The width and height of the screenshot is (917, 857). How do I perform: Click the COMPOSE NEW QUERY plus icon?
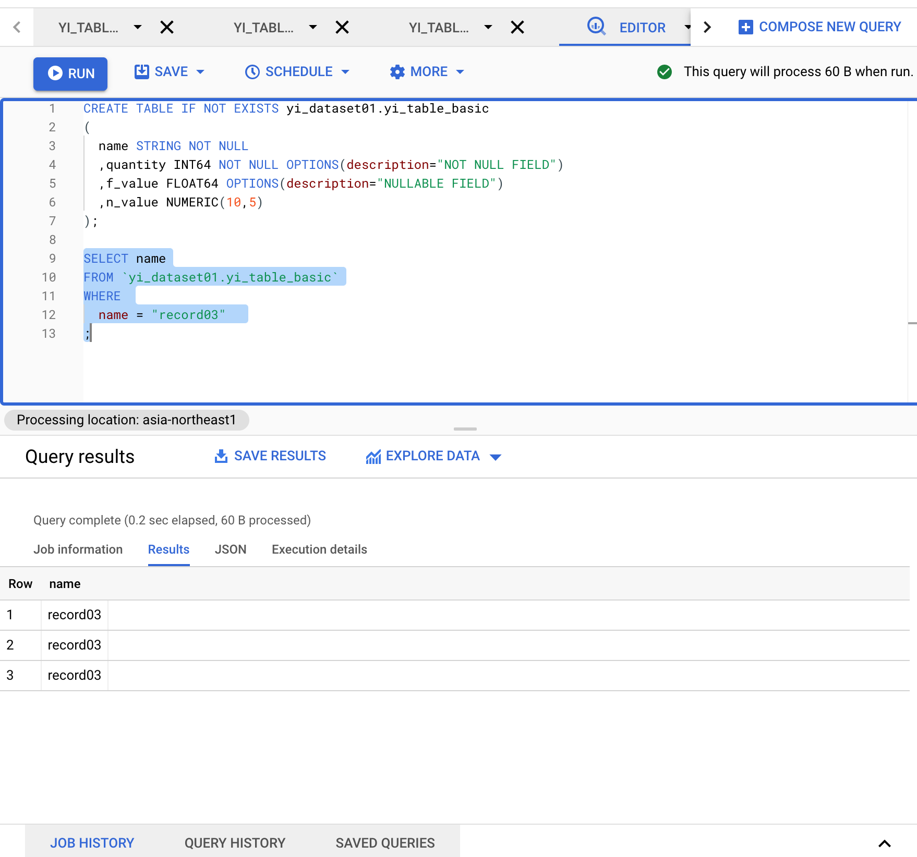point(746,27)
